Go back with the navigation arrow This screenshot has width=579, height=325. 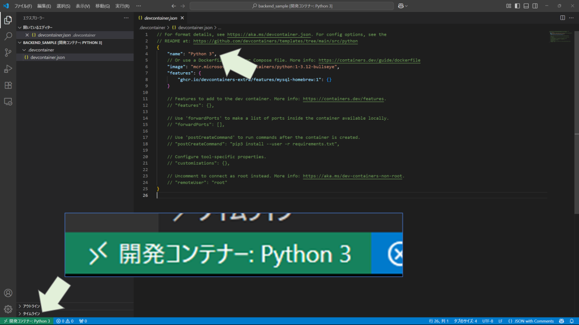174,6
